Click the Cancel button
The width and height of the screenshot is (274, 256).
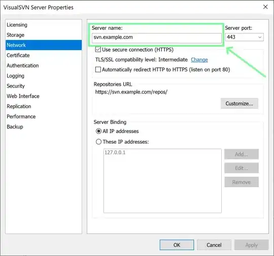(x=214, y=245)
